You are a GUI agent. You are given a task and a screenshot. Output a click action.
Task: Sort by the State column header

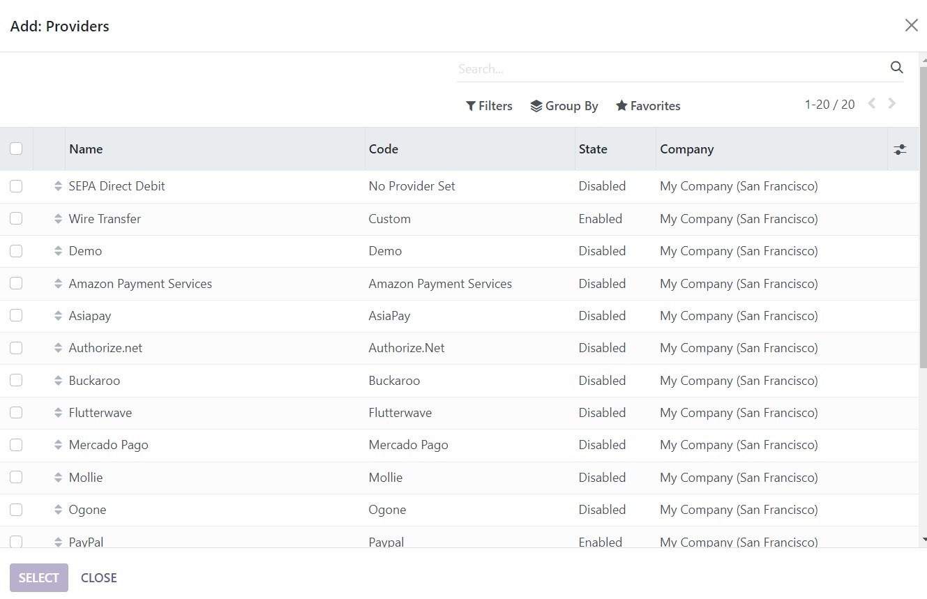616,149
